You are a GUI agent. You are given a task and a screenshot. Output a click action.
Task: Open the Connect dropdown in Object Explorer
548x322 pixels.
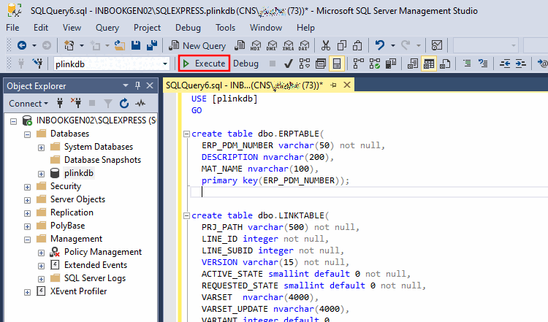28,104
